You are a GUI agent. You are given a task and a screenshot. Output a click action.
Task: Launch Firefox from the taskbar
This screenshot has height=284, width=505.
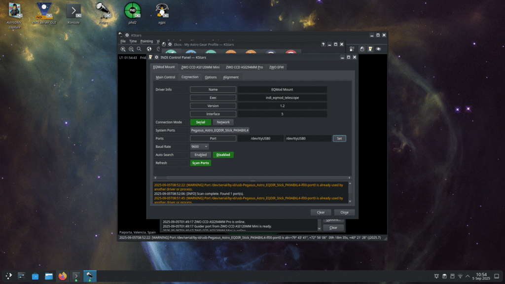[63, 276]
